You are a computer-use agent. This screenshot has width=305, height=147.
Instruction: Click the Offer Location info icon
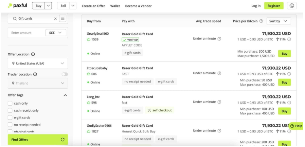click(x=33, y=54)
